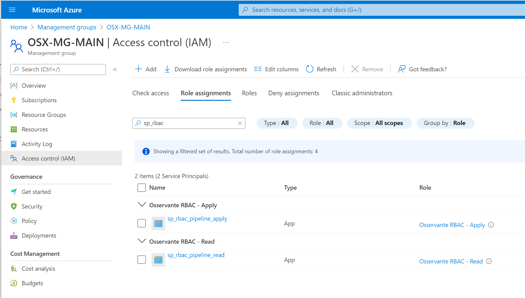This screenshot has height=298, width=525.
Task: Click the Budgets icon
Action: 14,283
